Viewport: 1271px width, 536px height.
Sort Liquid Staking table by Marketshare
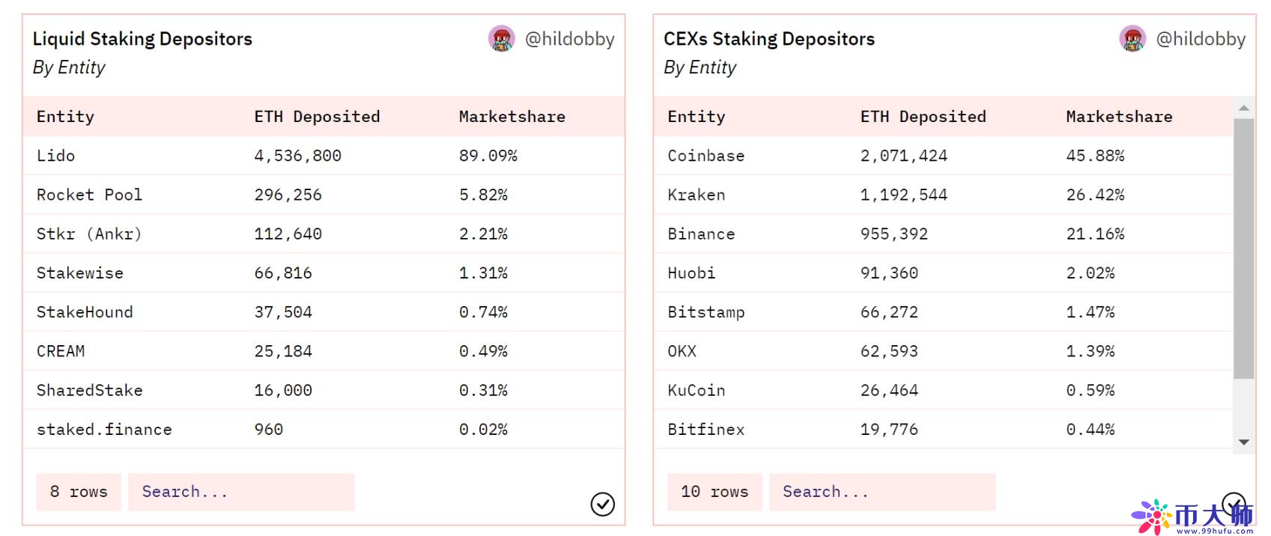(x=512, y=117)
